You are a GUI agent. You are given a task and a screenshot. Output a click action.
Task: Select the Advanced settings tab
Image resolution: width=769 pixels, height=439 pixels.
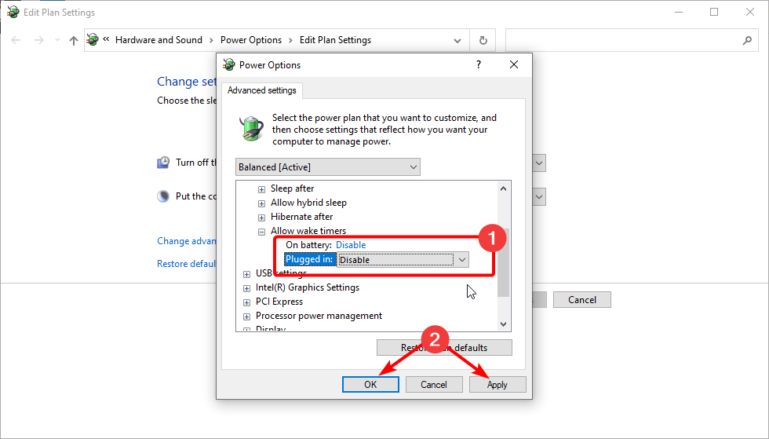point(262,90)
